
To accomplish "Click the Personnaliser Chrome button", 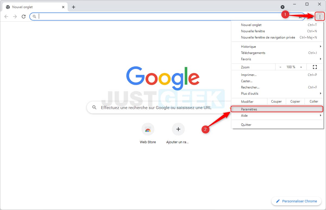I will click(296, 201).
